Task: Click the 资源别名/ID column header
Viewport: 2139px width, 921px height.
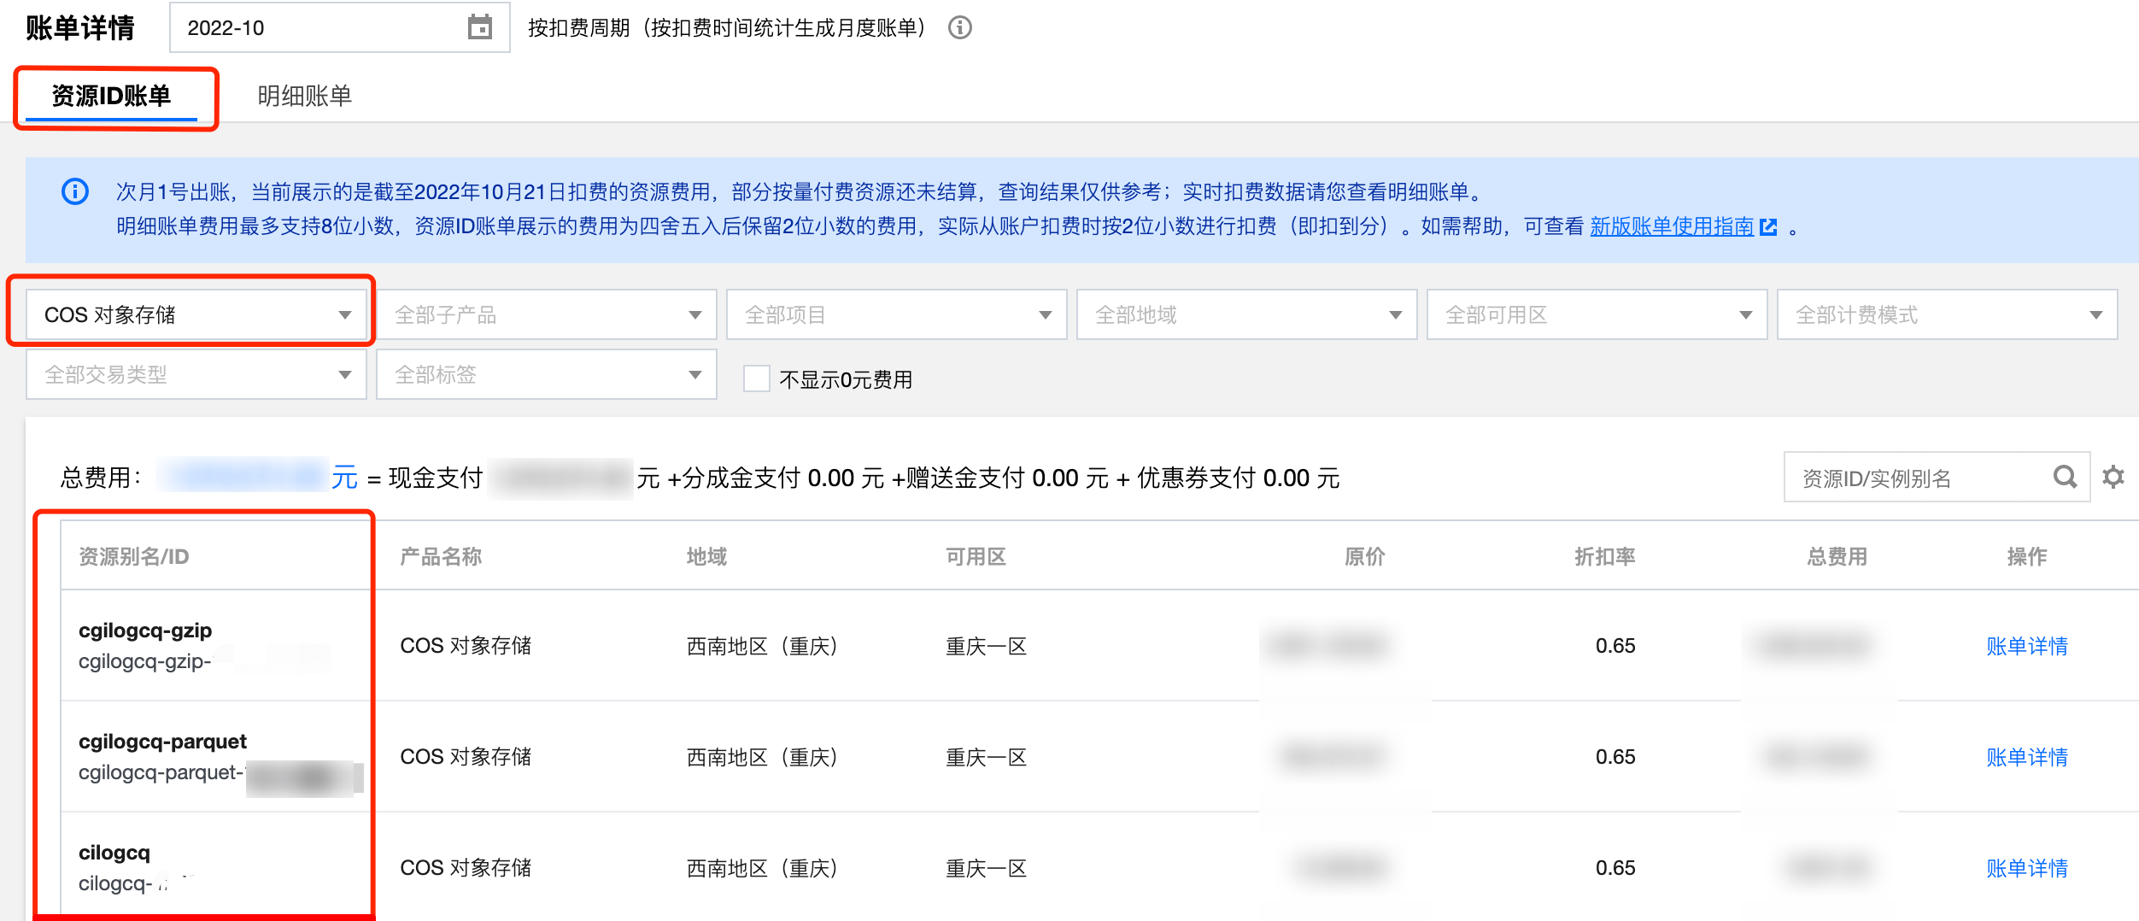Action: 134,557
